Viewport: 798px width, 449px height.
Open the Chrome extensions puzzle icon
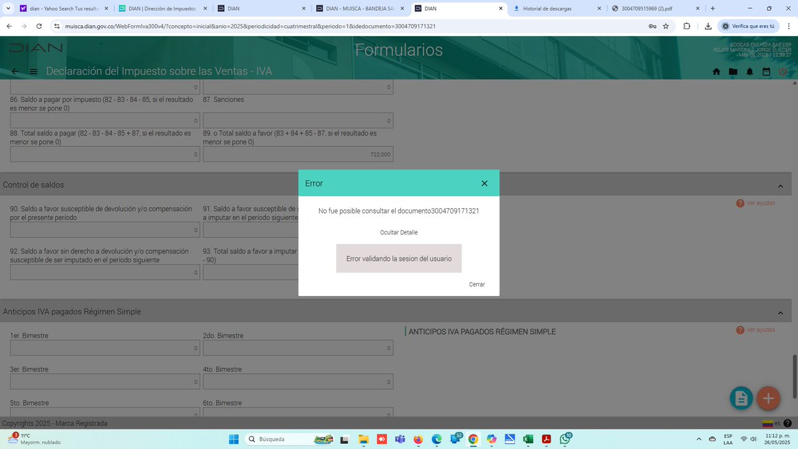point(687,26)
